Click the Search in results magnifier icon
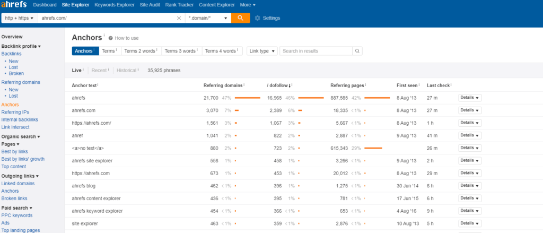 coord(357,51)
